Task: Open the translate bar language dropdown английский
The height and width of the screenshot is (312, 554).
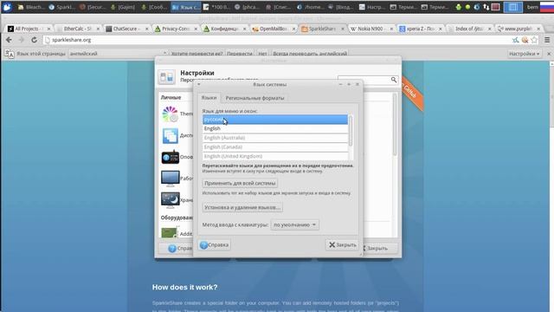Action: [x=118, y=54]
